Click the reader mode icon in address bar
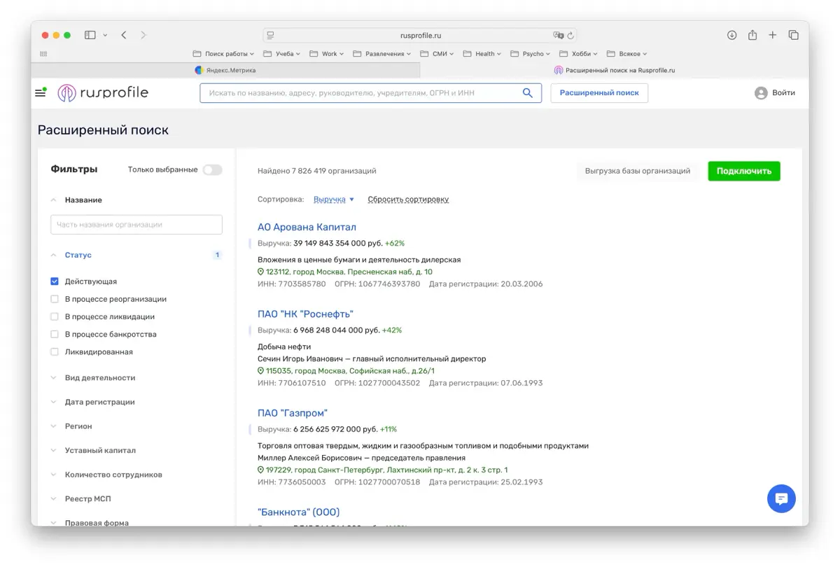The image size is (840, 567). [x=270, y=35]
